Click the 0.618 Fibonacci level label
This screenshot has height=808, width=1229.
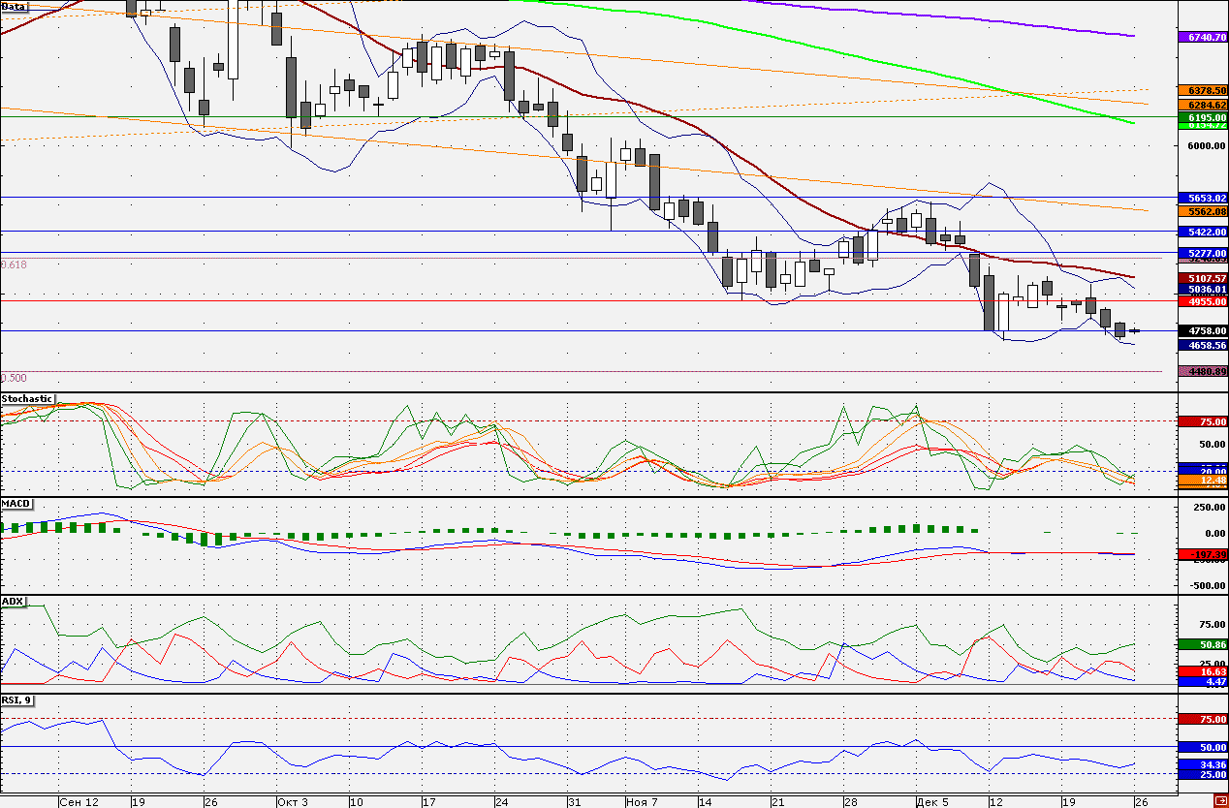[x=14, y=264]
